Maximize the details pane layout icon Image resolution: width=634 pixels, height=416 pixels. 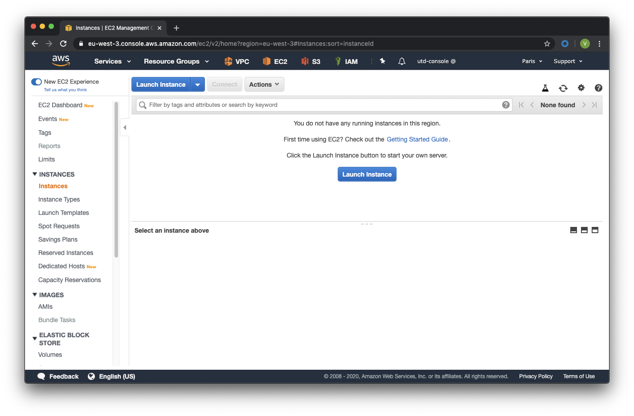(x=595, y=230)
